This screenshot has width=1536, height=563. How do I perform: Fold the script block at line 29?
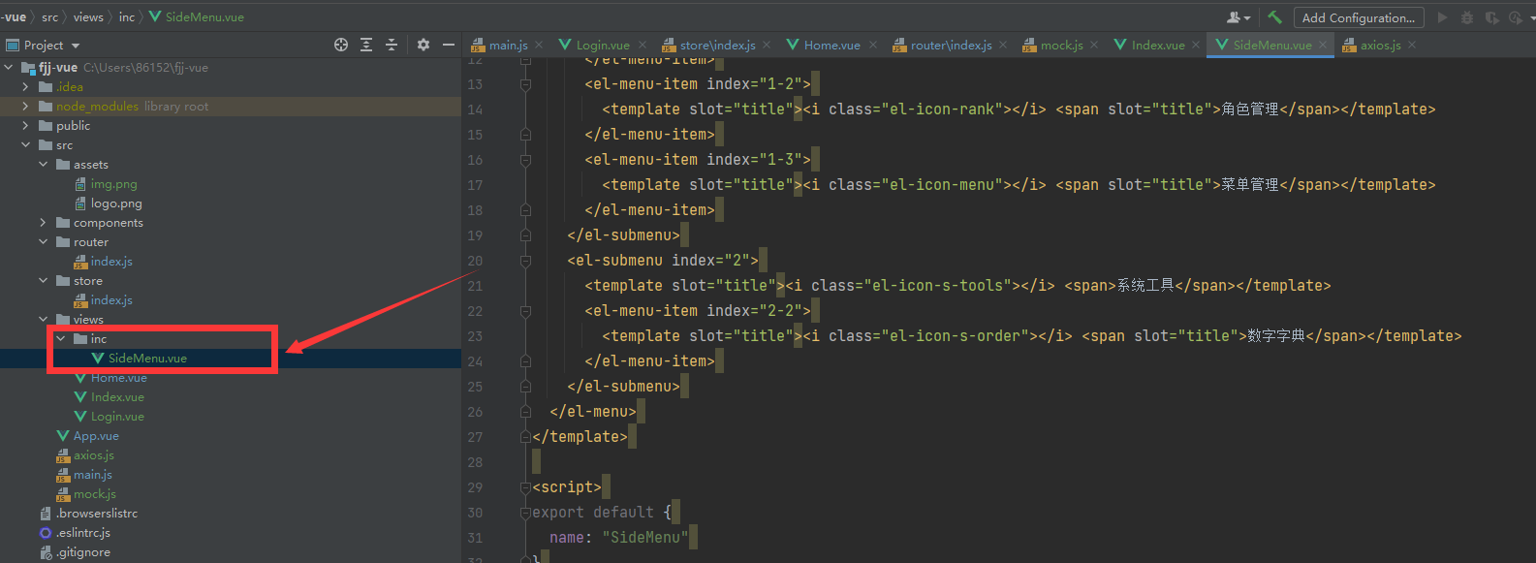(x=525, y=487)
